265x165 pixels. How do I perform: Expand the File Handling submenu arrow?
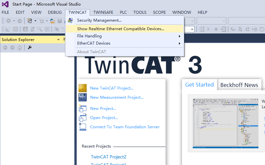pyautogui.click(x=180, y=36)
